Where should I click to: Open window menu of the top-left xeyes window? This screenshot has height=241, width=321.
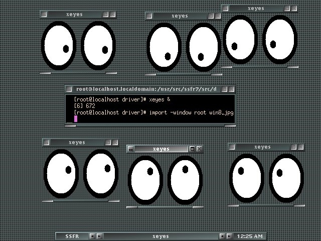(44, 15)
